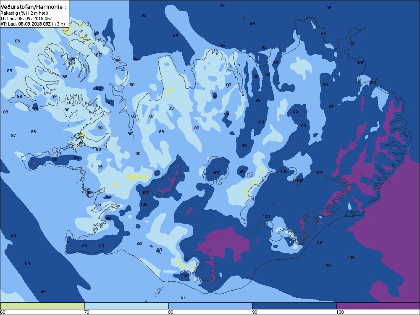
Task: Click the yellow-green 60–70 legend swatch
Action: (42, 306)
